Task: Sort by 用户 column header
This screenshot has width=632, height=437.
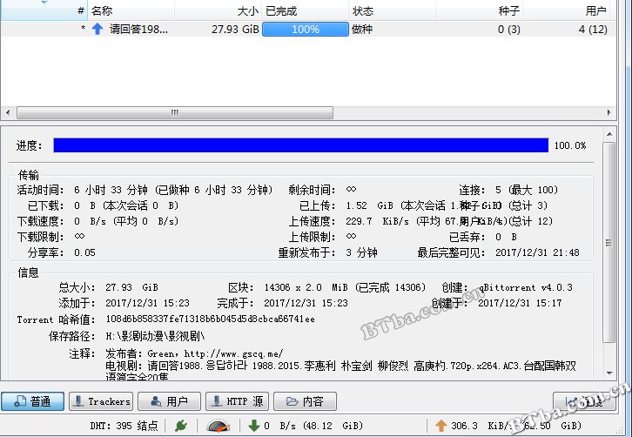Action: click(567, 11)
